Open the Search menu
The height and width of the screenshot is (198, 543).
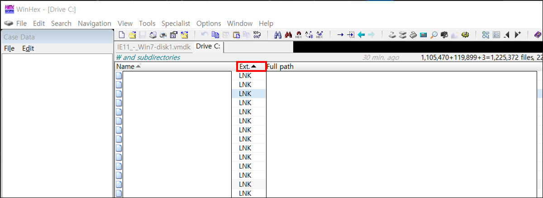(x=61, y=23)
